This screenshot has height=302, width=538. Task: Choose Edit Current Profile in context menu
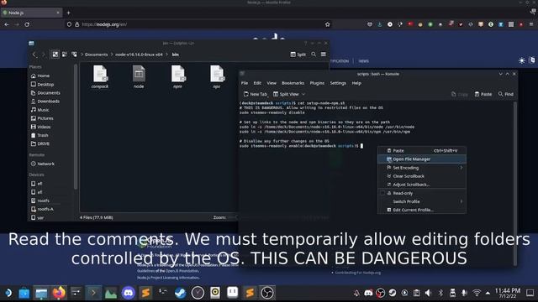click(422, 210)
